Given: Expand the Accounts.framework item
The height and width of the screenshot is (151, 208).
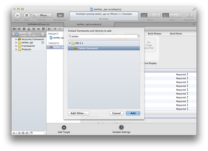Looking at the screenshot, I should [16, 39].
